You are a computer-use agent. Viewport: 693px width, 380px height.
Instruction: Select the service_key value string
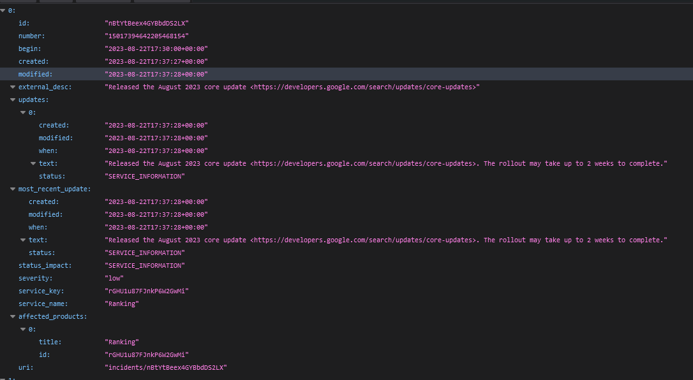[147, 291]
